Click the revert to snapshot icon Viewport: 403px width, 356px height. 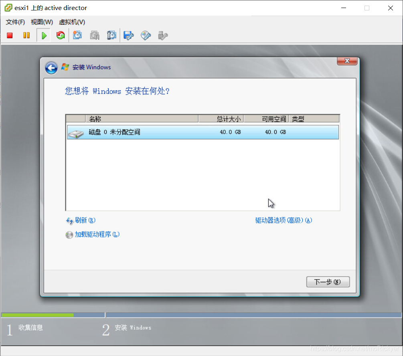pos(95,35)
